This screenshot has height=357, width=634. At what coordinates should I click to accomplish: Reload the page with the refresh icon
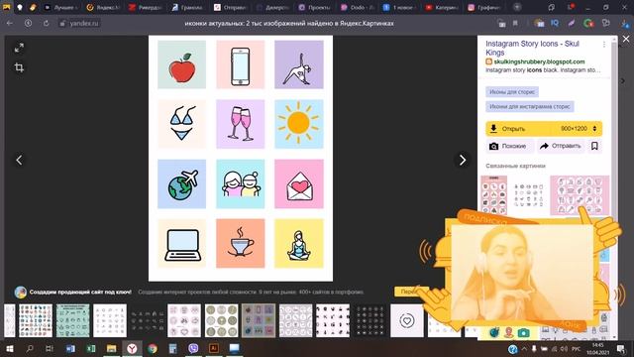click(47, 24)
